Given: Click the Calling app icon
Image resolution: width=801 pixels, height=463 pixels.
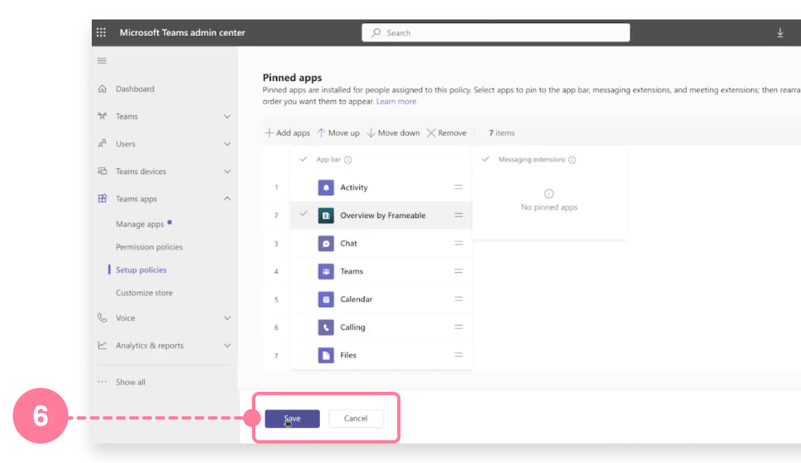Looking at the screenshot, I should [x=326, y=327].
